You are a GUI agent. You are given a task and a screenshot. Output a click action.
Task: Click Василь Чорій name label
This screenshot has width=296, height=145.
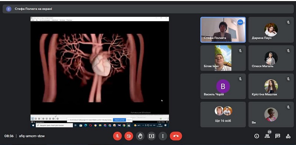click(214, 94)
